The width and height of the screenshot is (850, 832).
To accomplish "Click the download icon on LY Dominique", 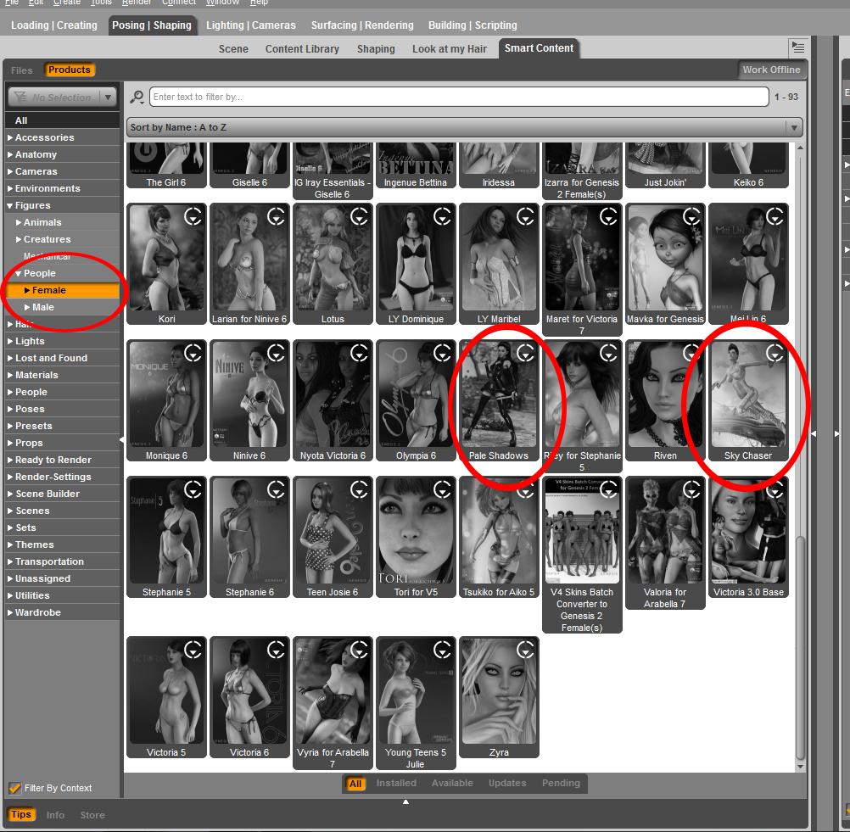I will tap(442, 217).
